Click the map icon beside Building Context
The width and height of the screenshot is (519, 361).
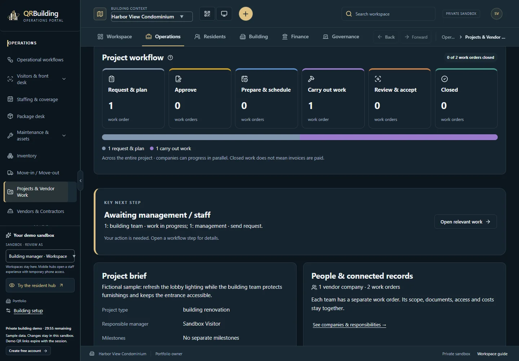pyautogui.click(x=100, y=14)
